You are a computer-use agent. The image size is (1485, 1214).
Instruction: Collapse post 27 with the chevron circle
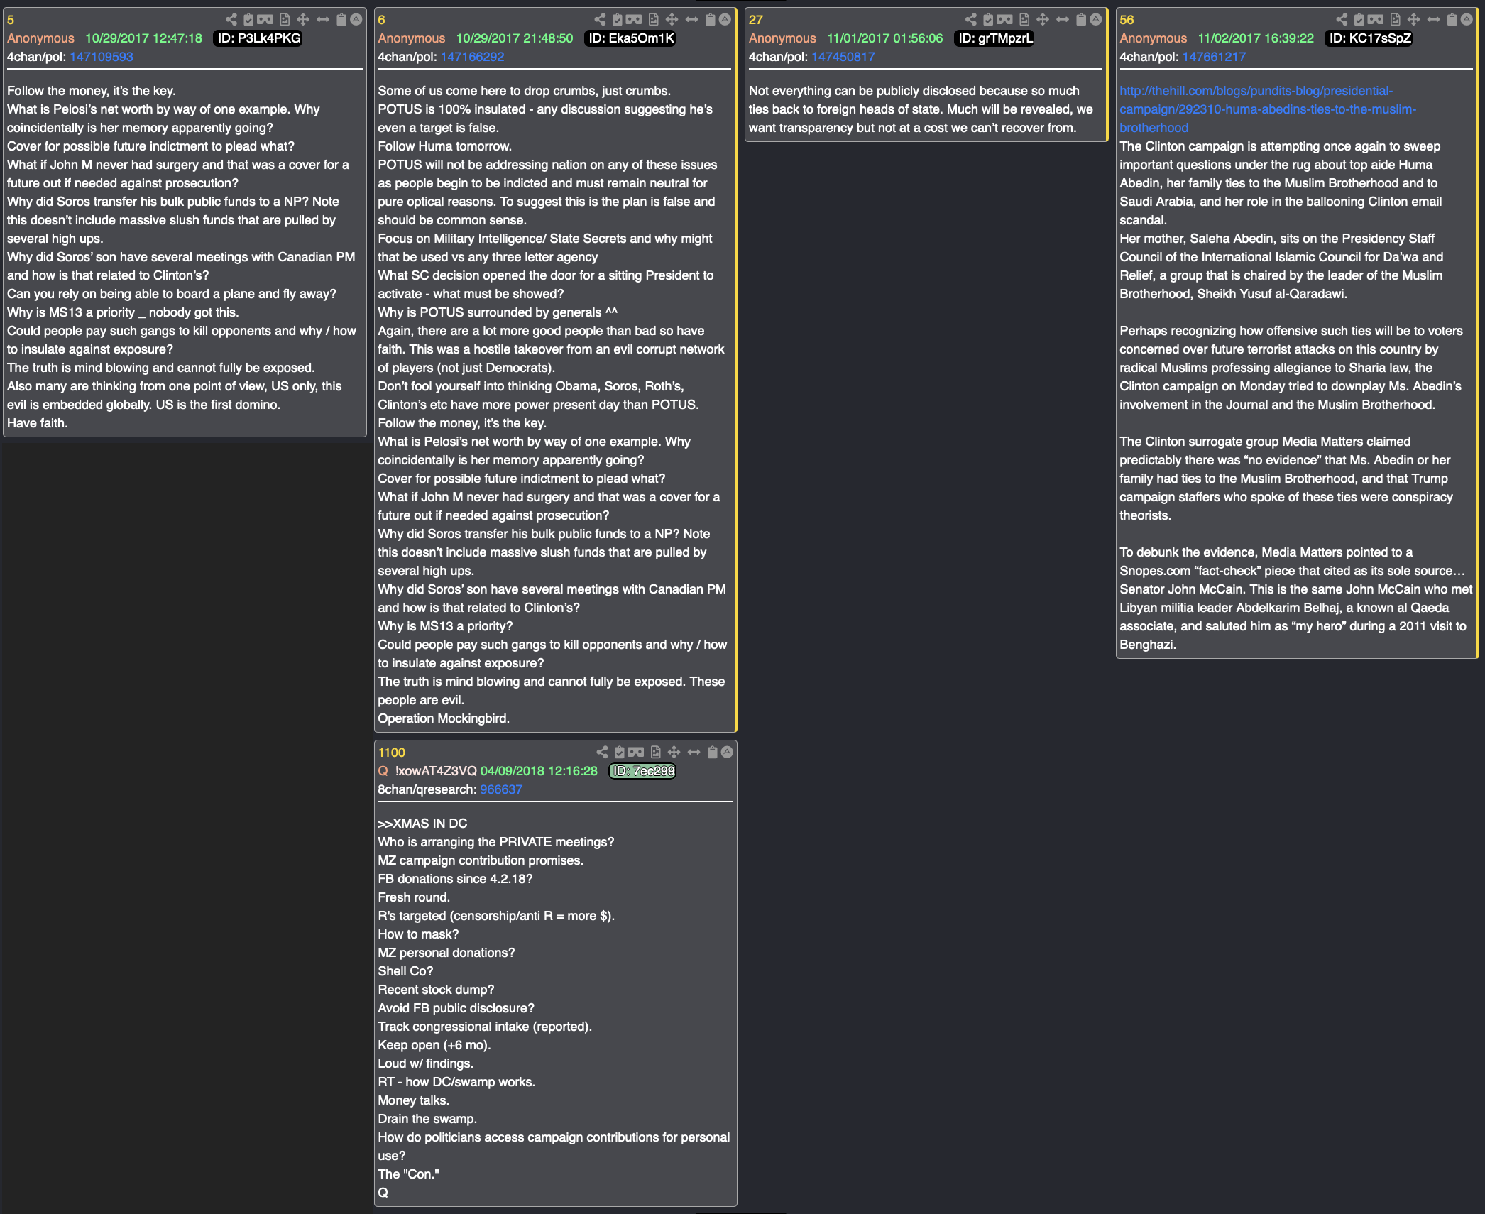pos(1096,19)
